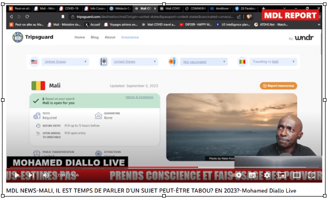Open the origin country United States dropdown

click(x=65, y=62)
